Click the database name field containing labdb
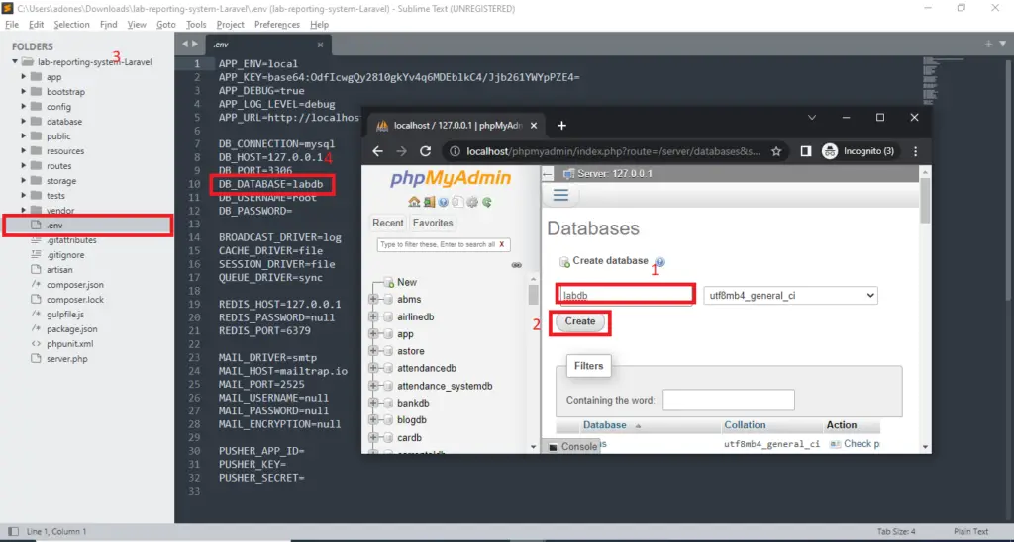 tap(626, 295)
